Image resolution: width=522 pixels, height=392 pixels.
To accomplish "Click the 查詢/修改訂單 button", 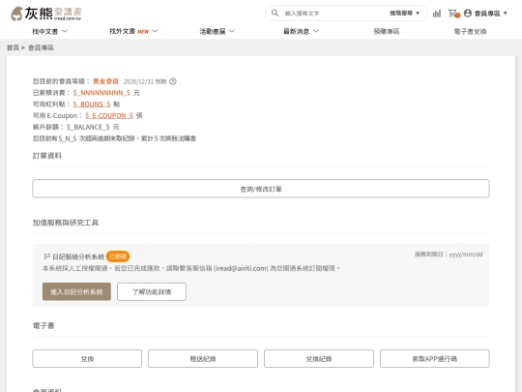I will 261,189.
